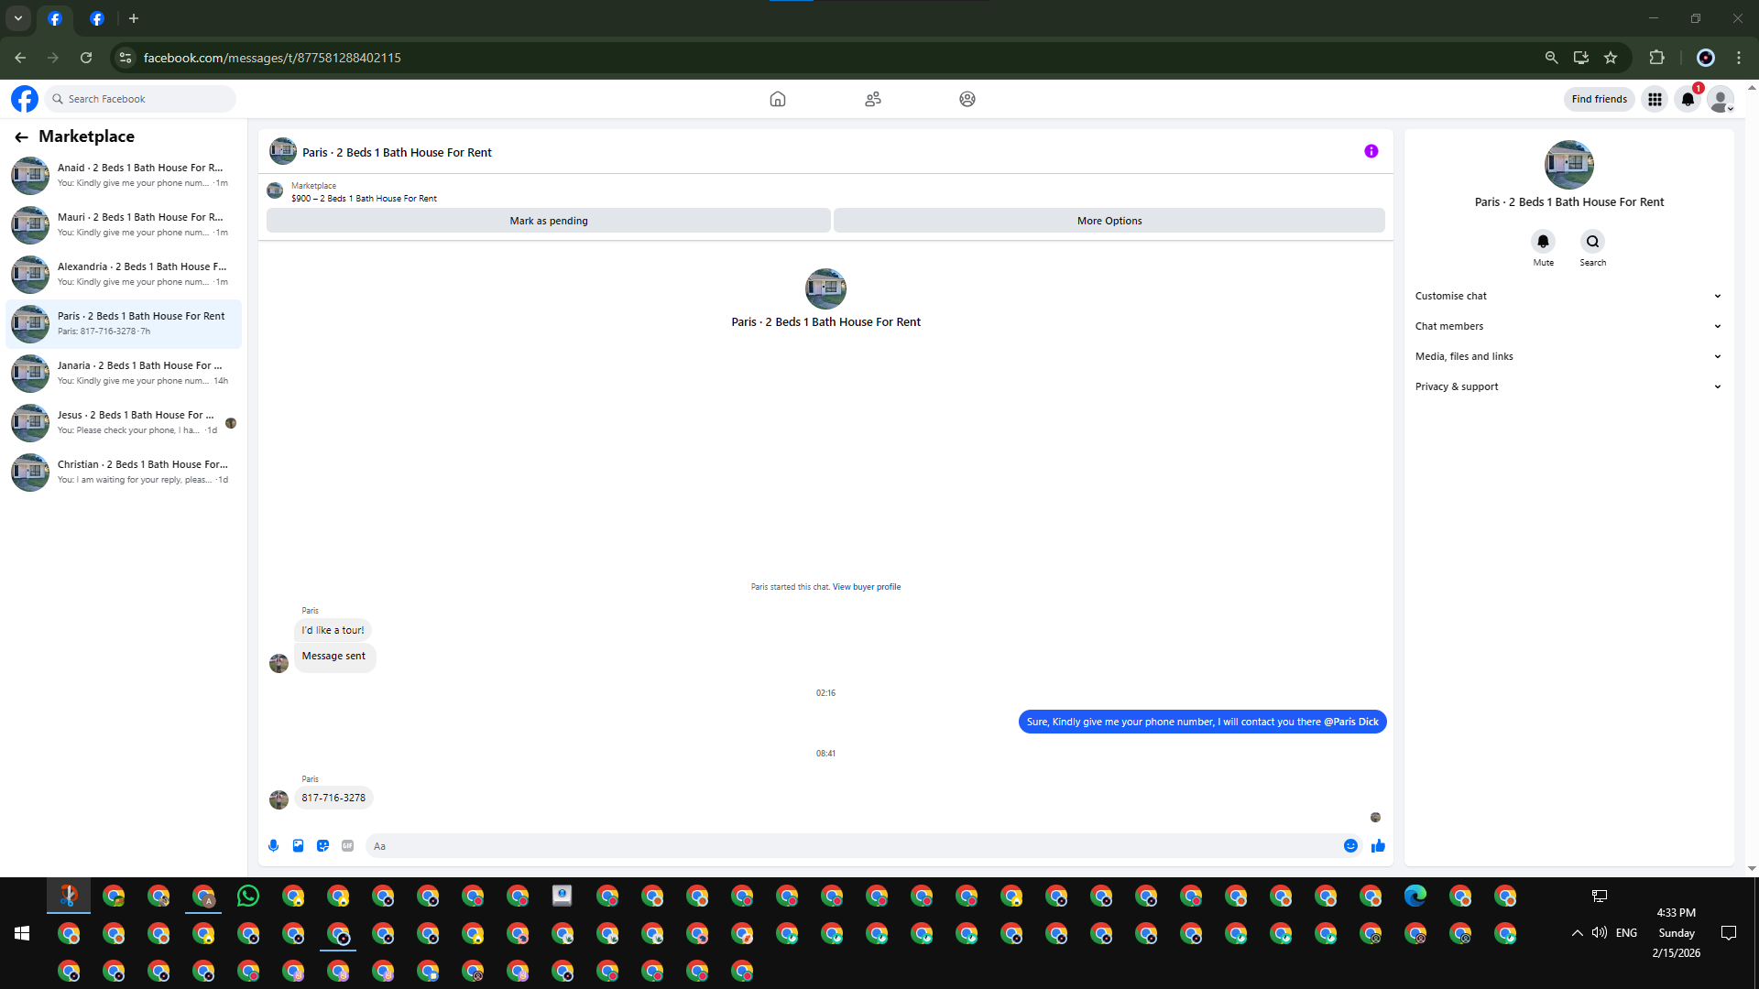Image resolution: width=1759 pixels, height=989 pixels.
Task: Expand the Chat members section
Action: (1568, 326)
